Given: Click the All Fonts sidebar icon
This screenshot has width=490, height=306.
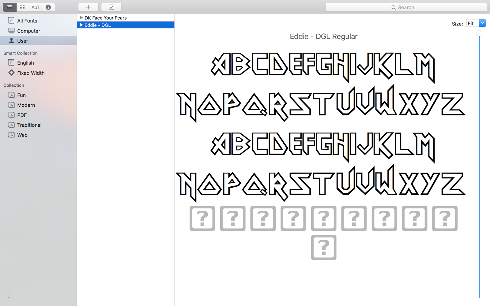Looking at the screenshot, I should [x=11, y=21].
